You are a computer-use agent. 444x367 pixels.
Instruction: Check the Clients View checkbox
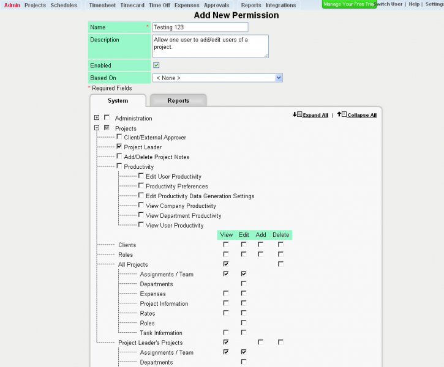point(226,244)
